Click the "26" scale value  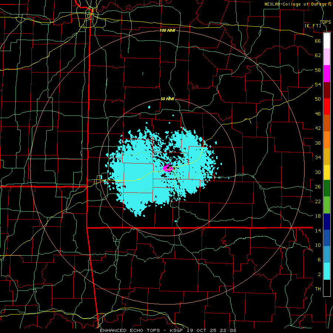[318, 187]
